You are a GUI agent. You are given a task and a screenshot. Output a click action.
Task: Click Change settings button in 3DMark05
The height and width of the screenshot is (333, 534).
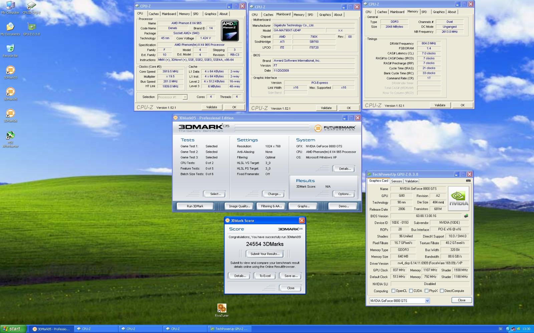click(x=274, y=194)
